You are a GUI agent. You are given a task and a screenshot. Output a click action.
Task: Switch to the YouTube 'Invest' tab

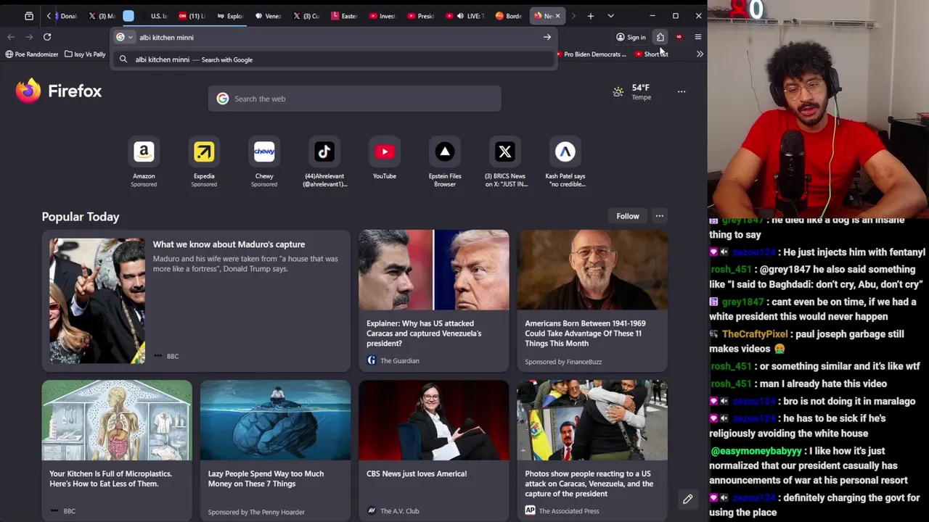(382, 15)
